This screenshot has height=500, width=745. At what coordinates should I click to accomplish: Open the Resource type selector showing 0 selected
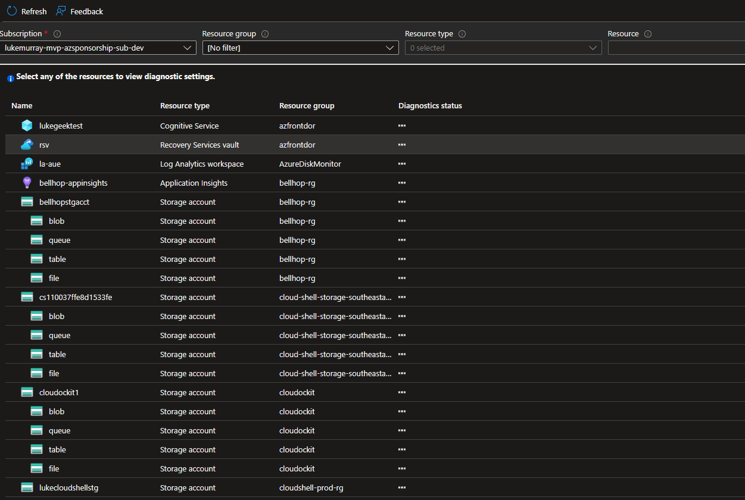point(503,48)
